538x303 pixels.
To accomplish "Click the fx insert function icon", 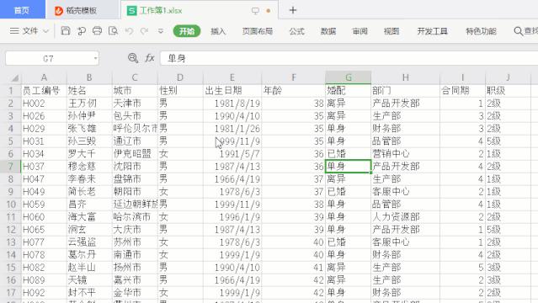I will point(150,58).
